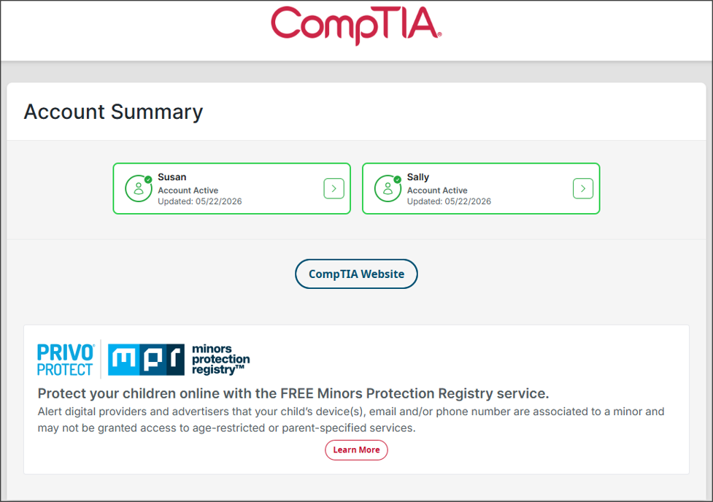Click the verified checkmark badge on Susan's avatar

(148, 179)
